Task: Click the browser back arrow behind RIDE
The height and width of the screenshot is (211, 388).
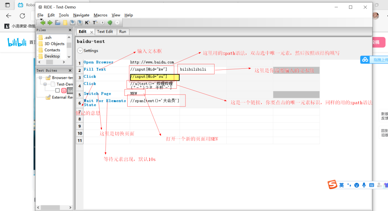Action: pos(9,16)
